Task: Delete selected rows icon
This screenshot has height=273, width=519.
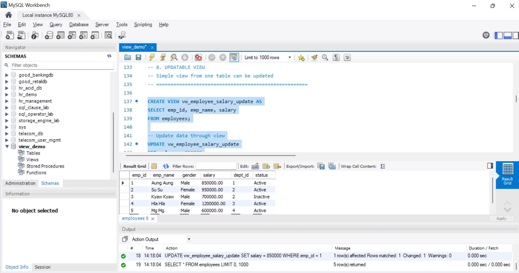Action: (277, 166)
